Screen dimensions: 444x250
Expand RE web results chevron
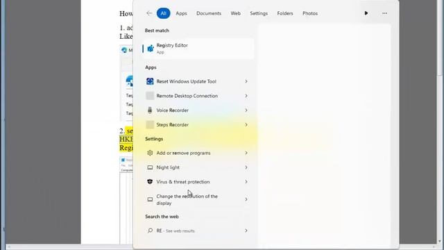coord(246,231)
